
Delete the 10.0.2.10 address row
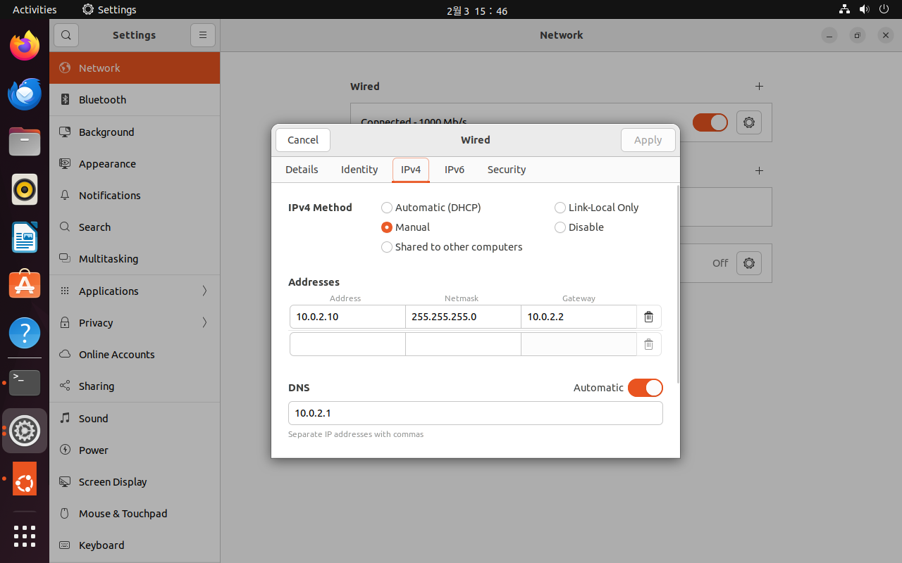tap(648, 317)
